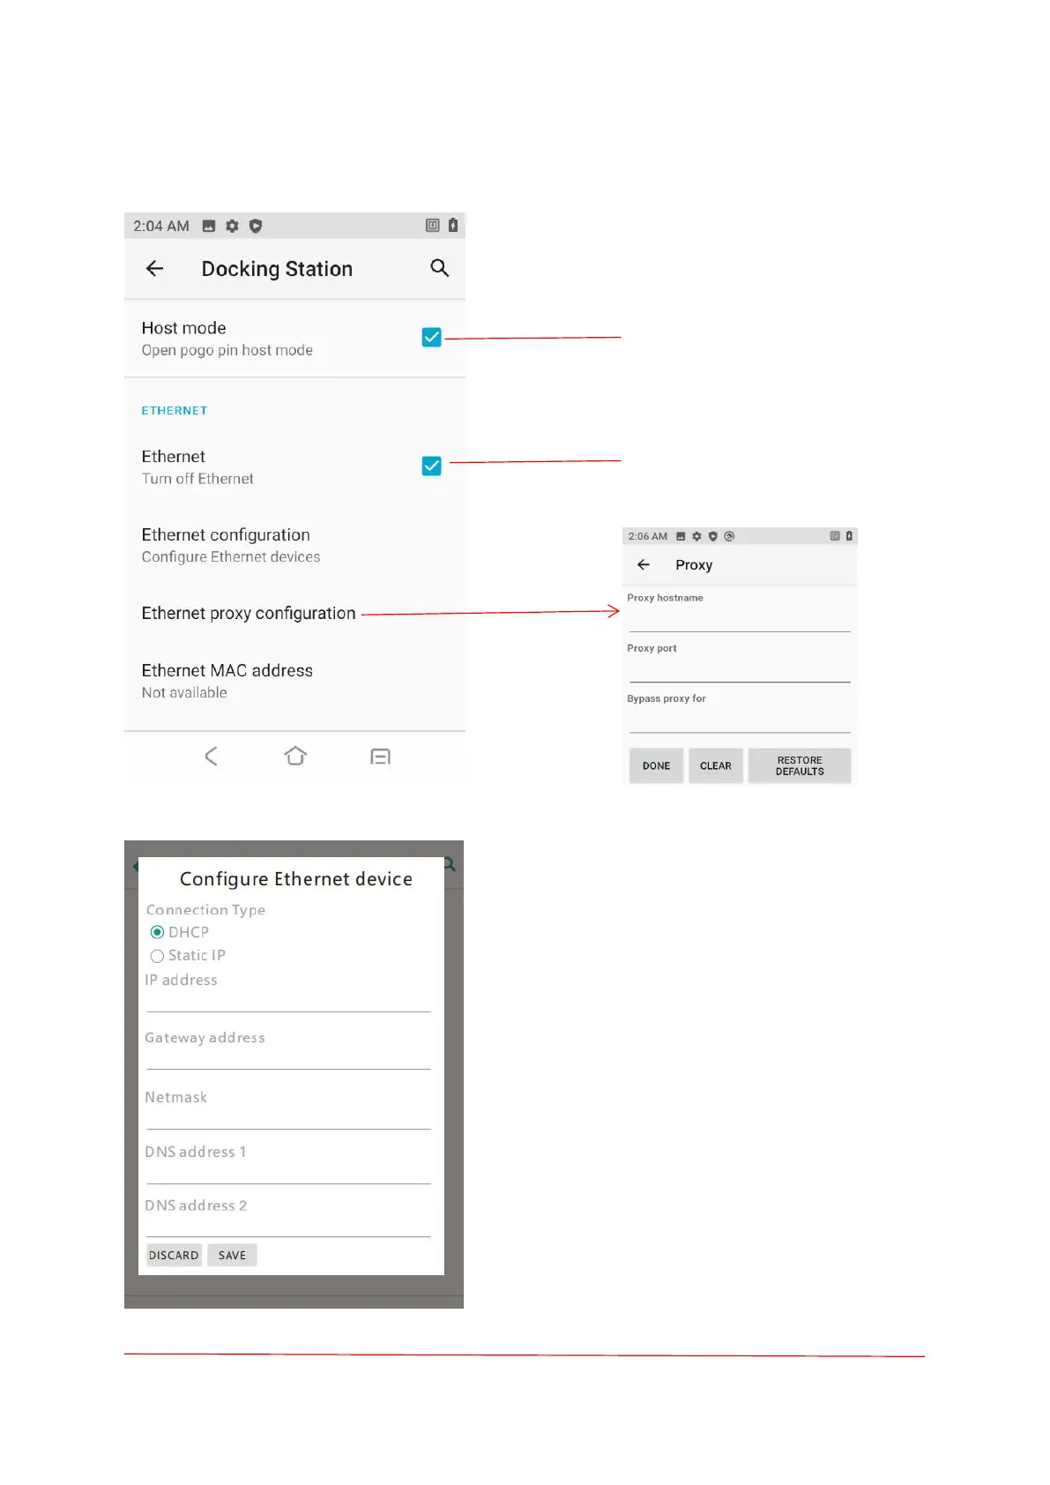Open search in Docking Station screen
The image size is (1050, 1485).
pos(439,268)
